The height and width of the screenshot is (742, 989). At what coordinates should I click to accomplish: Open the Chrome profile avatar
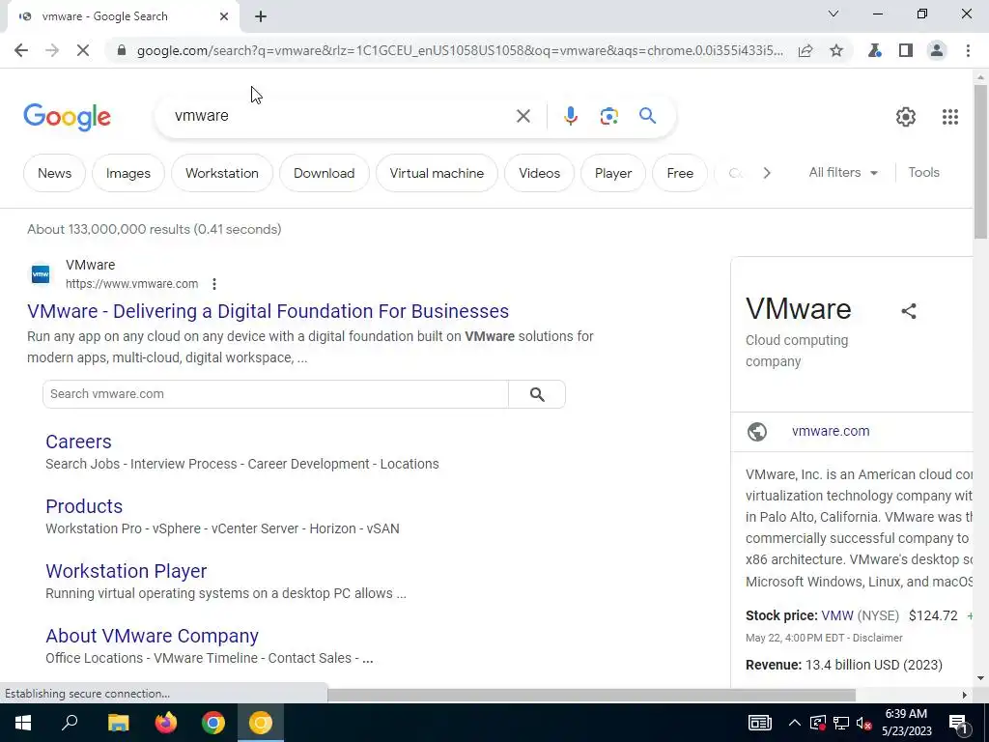[x=937, y=50]
